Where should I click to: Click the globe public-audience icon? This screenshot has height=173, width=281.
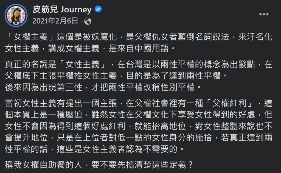tap(88, 21)
